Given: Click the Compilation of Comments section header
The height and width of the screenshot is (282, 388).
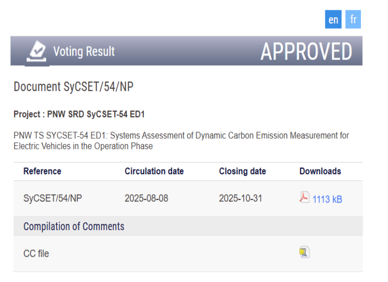Looking at the screenshot, I should [74, 226].
